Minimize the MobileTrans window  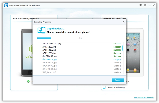coord(150,6)
